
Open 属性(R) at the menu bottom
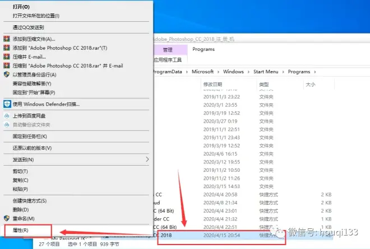point(21,231)
